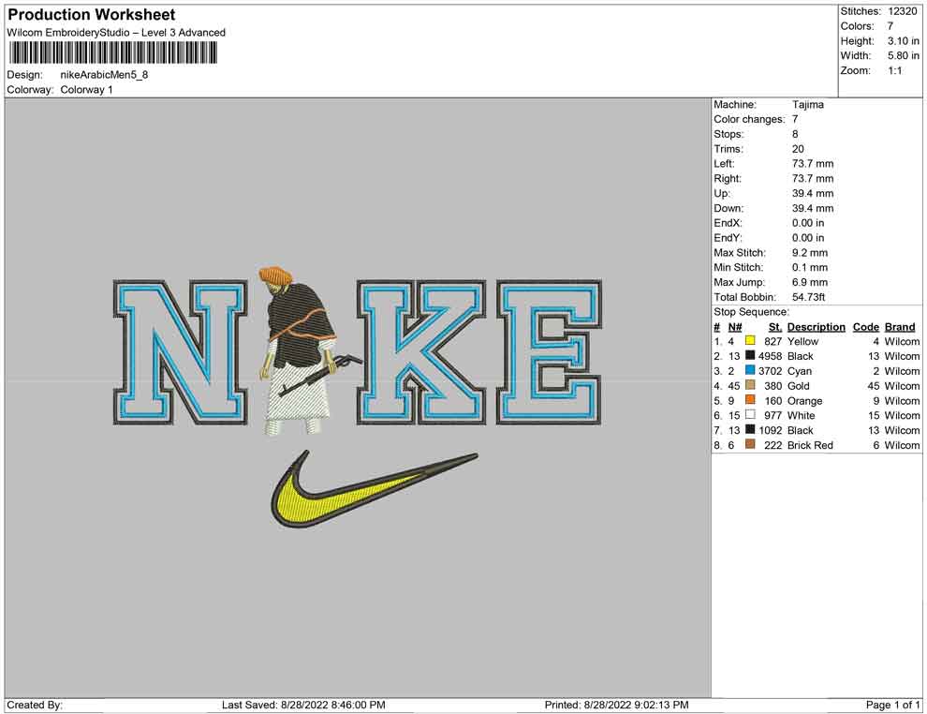Screen dimensions: 927x714
Task: Click the Page 1 of 1 footer text
Action: pos(893,705)
